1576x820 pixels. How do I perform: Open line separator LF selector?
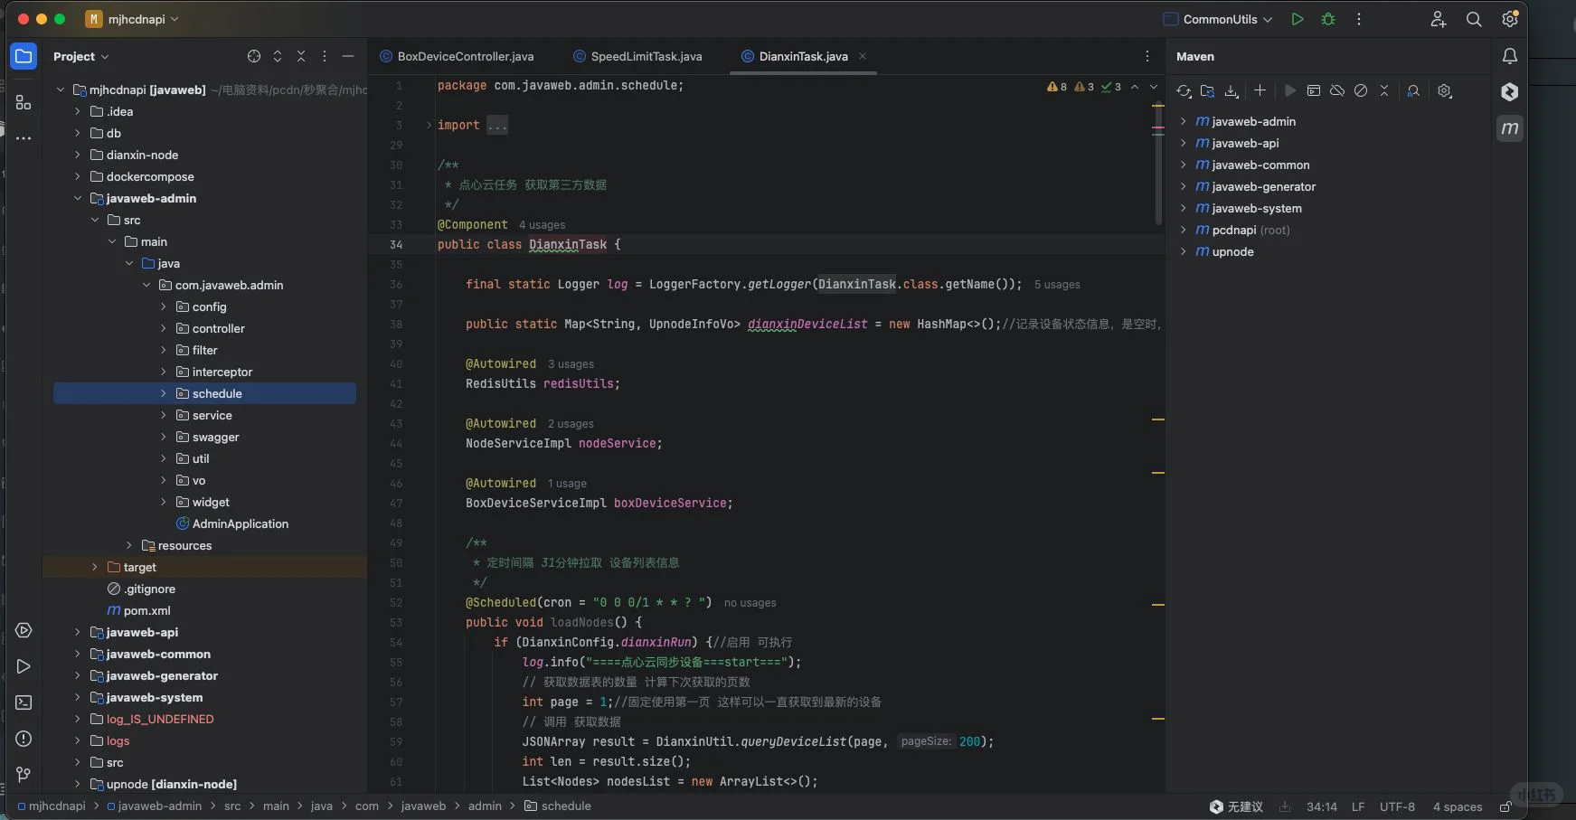[x=1358, y=806]
